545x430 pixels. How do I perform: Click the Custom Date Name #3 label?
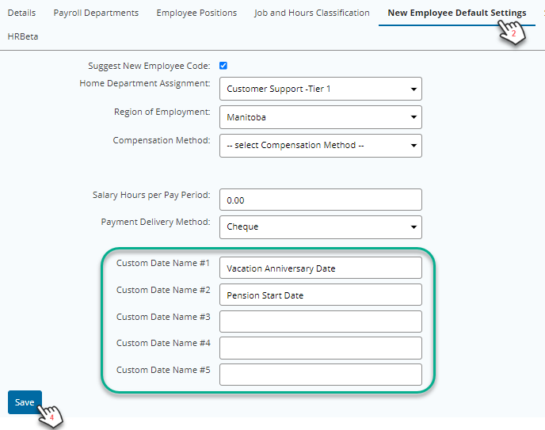(x=163, y=317)
